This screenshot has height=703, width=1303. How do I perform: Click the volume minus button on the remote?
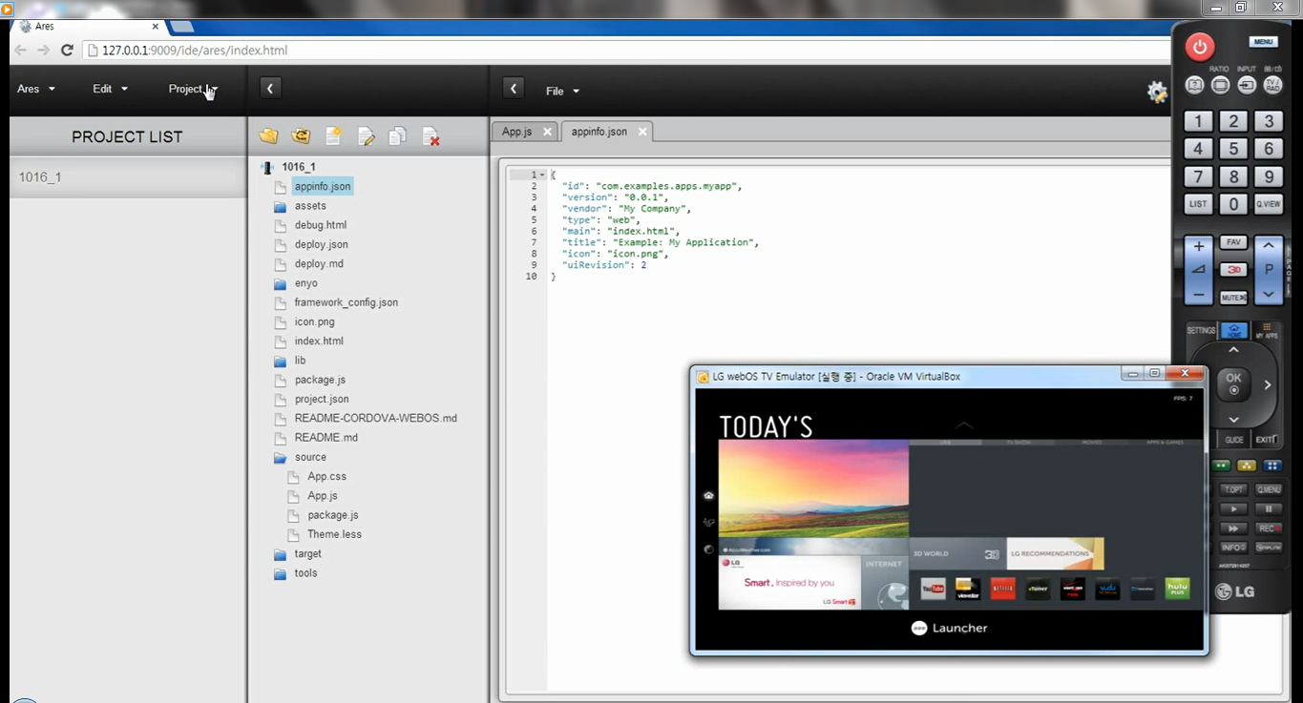pos(1199,296)
